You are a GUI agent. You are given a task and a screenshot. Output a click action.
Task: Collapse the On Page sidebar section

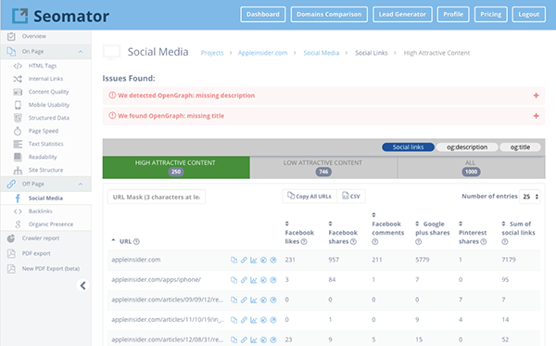point(80,51)
